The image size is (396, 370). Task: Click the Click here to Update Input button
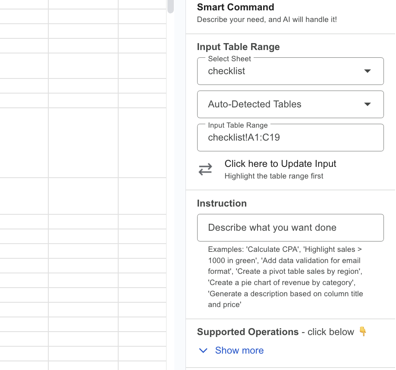(280, 164)
